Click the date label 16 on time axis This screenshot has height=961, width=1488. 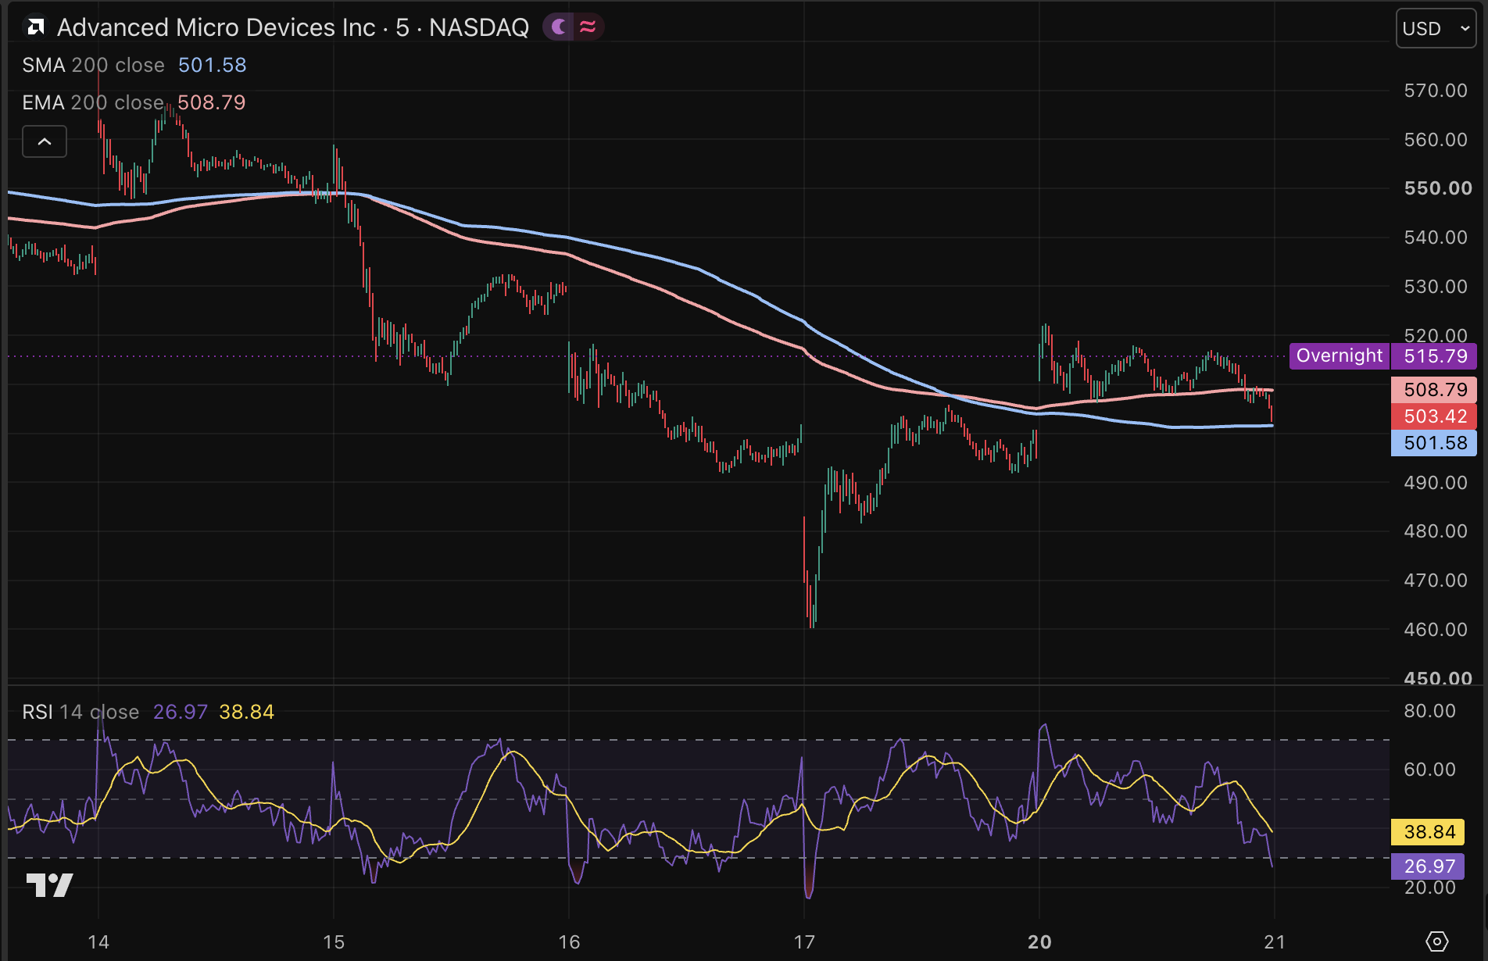pos(569,942)
